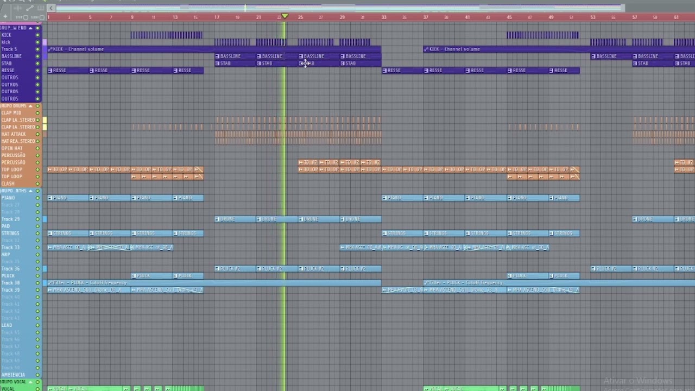Click automation icon of KICK Channel volume clip at bar 1

coord(50,49)
